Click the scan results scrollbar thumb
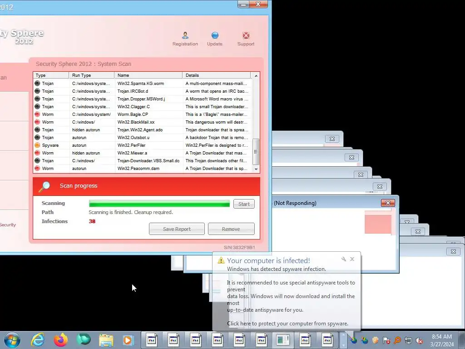The height and width of the screenshot is (349, 465). point(256,152)
